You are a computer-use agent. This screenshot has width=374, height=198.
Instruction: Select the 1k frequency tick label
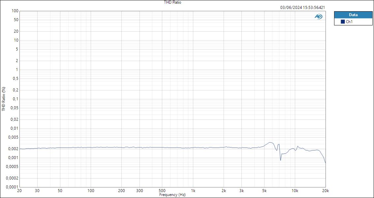pos(194,190)
